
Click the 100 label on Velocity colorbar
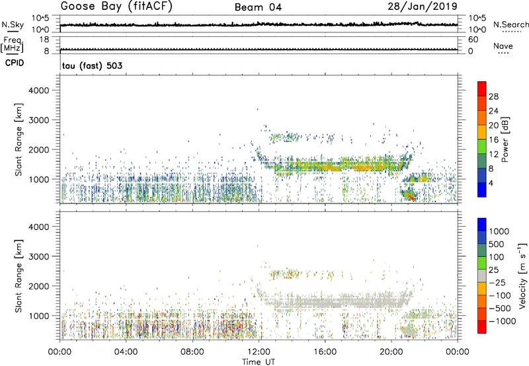tap(497, 257)
